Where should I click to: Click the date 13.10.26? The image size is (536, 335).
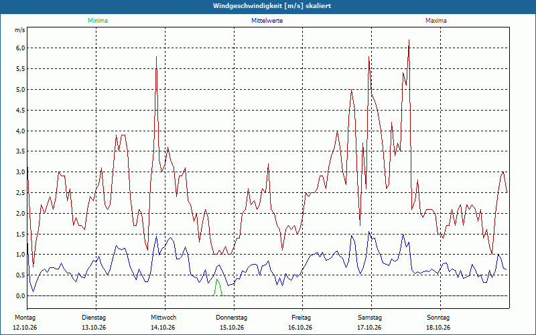tap(94, 328)
